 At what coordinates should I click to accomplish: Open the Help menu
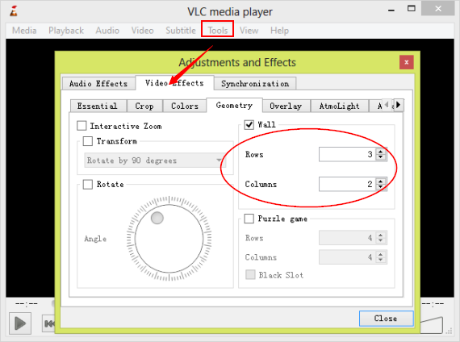click(279, 30)
